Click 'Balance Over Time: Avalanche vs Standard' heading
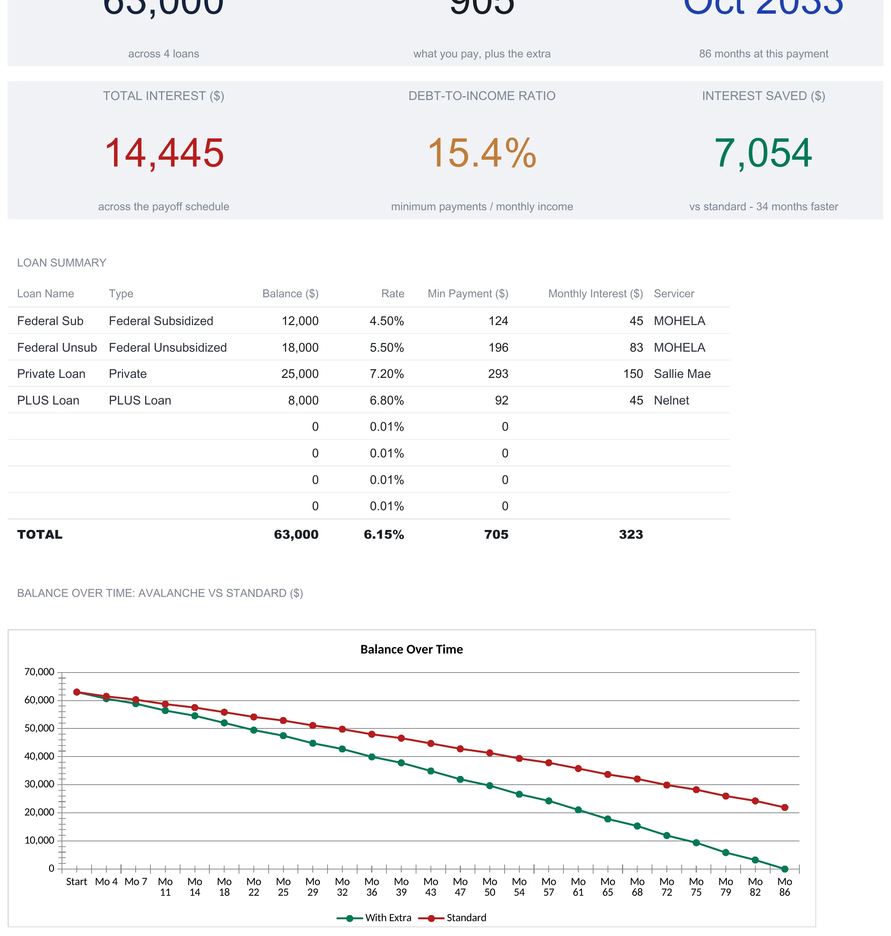The width and height of the screenshot is (891, 936). 160,593
